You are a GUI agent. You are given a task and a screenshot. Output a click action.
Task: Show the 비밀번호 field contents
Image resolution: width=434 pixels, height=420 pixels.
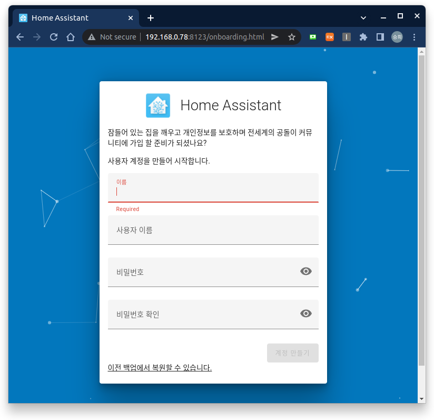[x=306, y=271]
